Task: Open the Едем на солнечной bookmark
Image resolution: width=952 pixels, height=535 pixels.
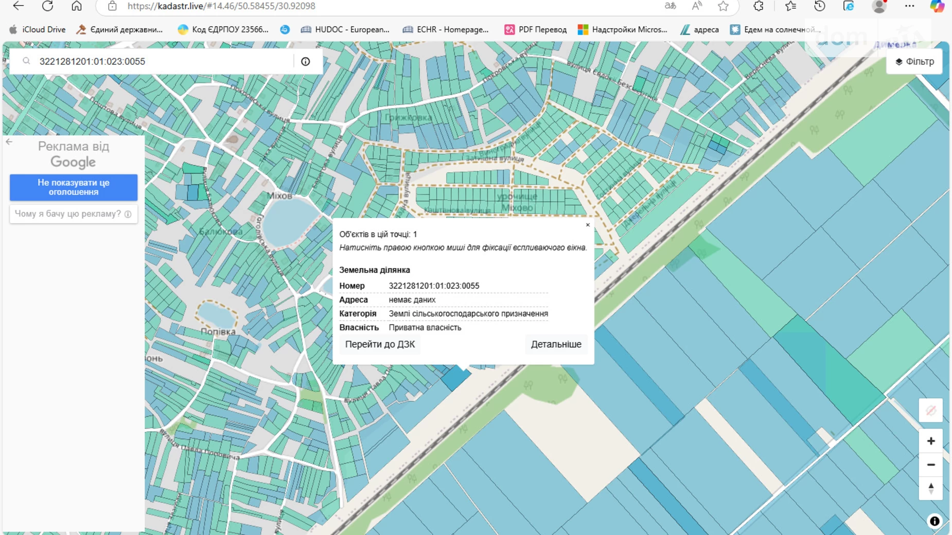Action: point(775,29)
